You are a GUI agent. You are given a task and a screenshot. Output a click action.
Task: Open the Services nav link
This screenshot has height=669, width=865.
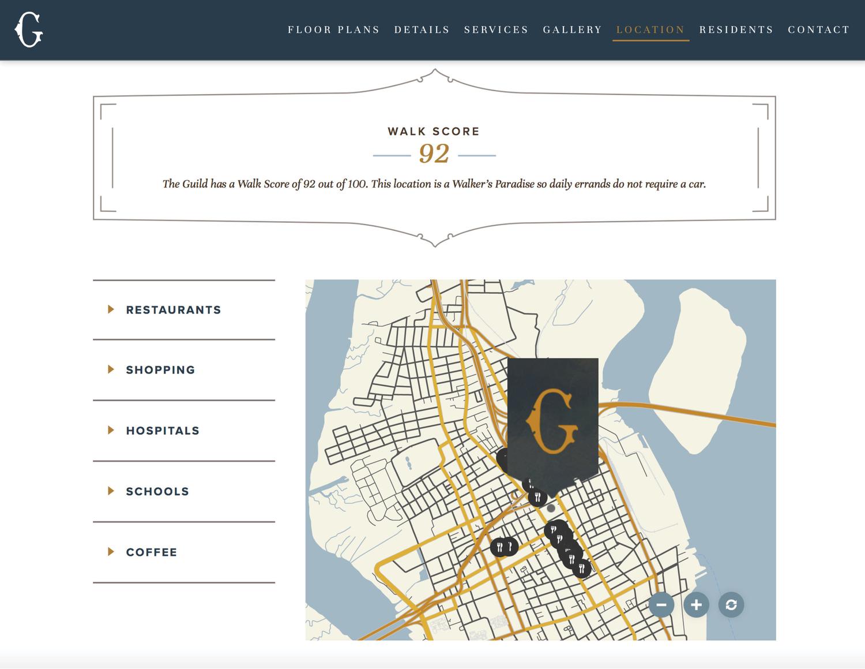point(496,30)
